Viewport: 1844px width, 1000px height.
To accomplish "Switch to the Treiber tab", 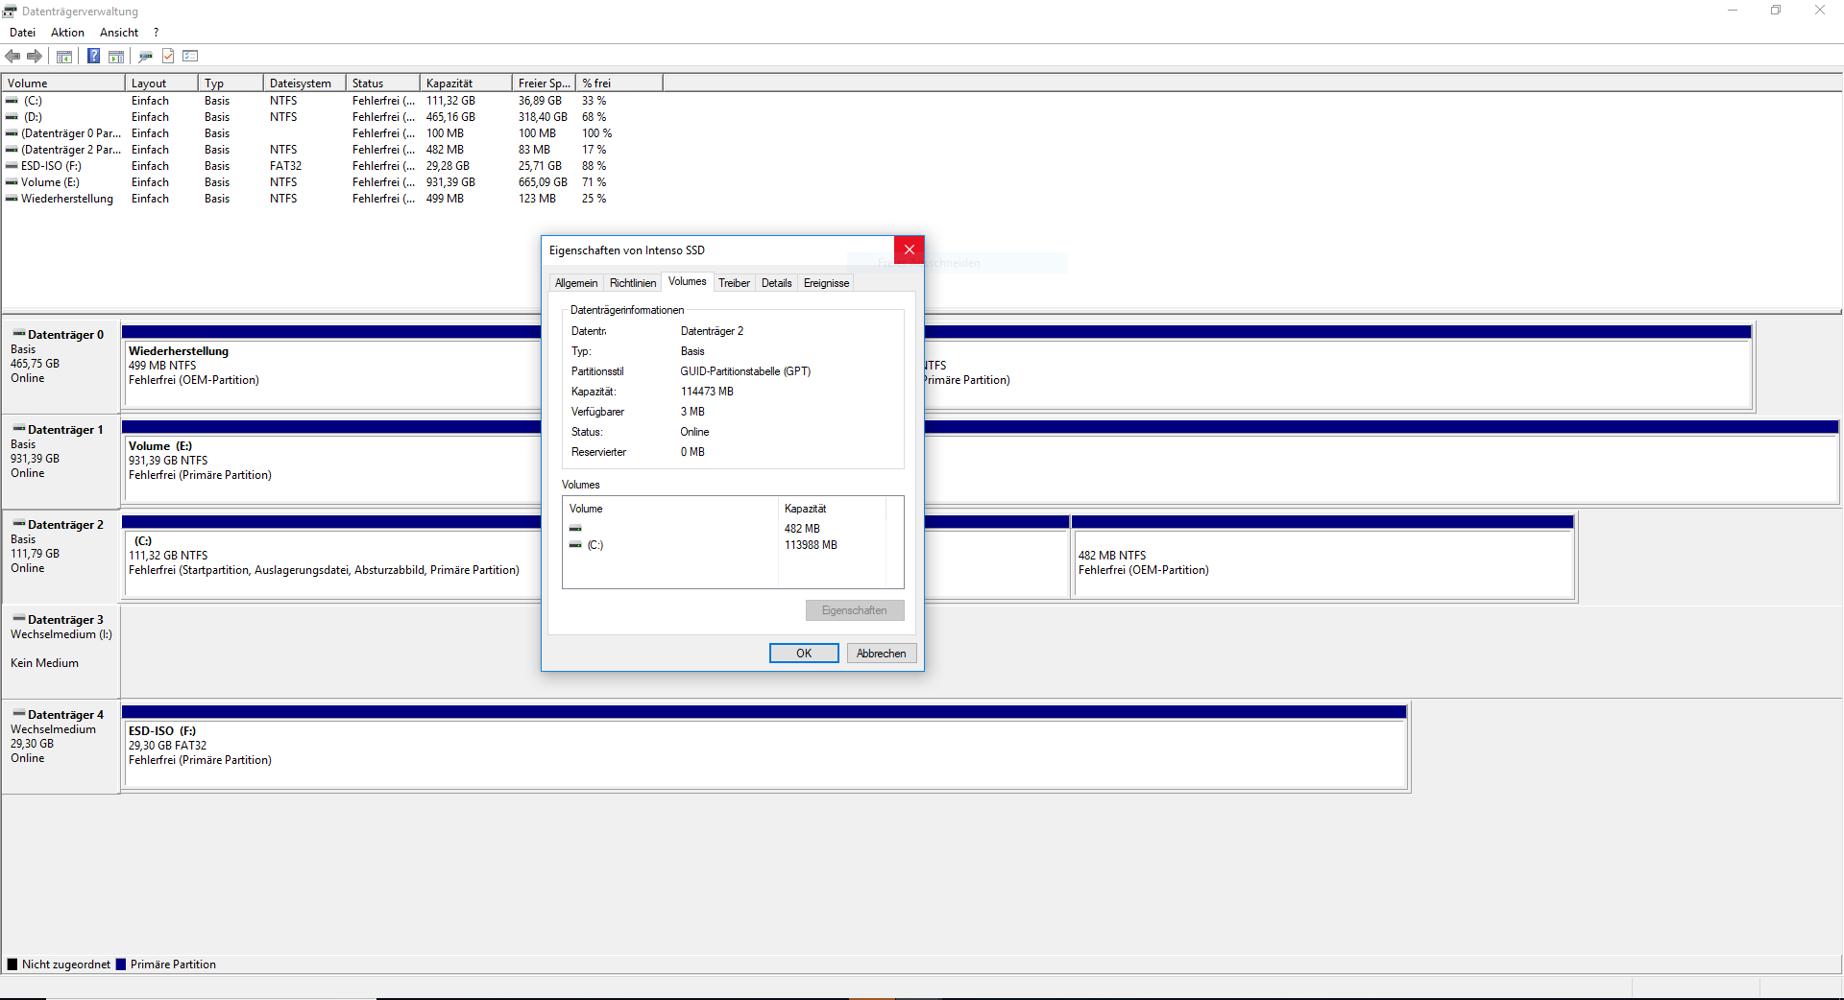I will point(734,283).
